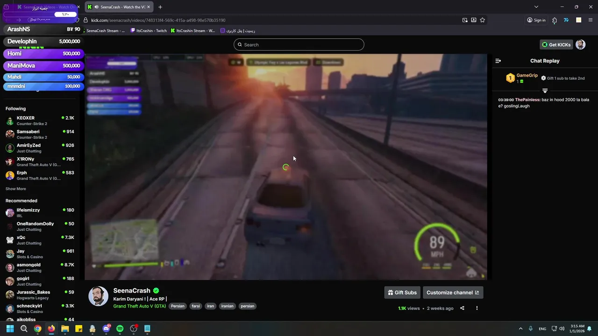The height and width of the screenshot is (336, 598).
Task: Open Customize channel link
Action: pos(453,293)
